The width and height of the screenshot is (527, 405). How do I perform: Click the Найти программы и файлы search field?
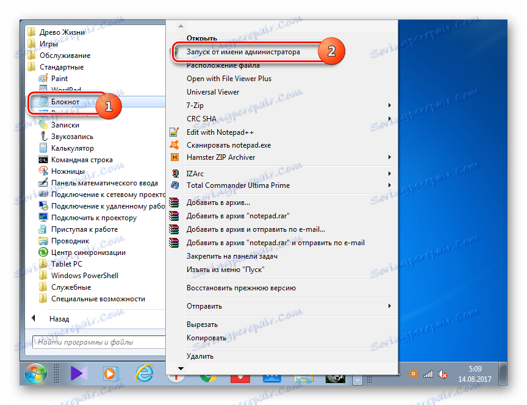pyautogui.click(x=99, y=343)
